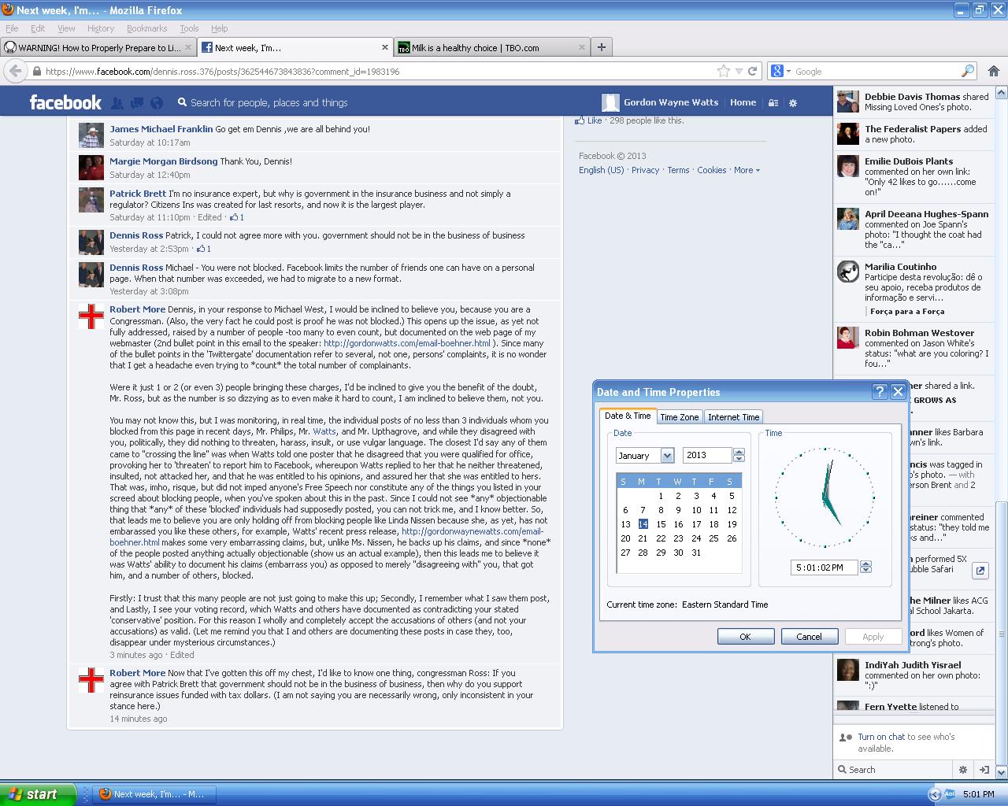Click the like thumb on Patrick Brett comment
The height and width of the screenshot is (806, 1008).
234,217
